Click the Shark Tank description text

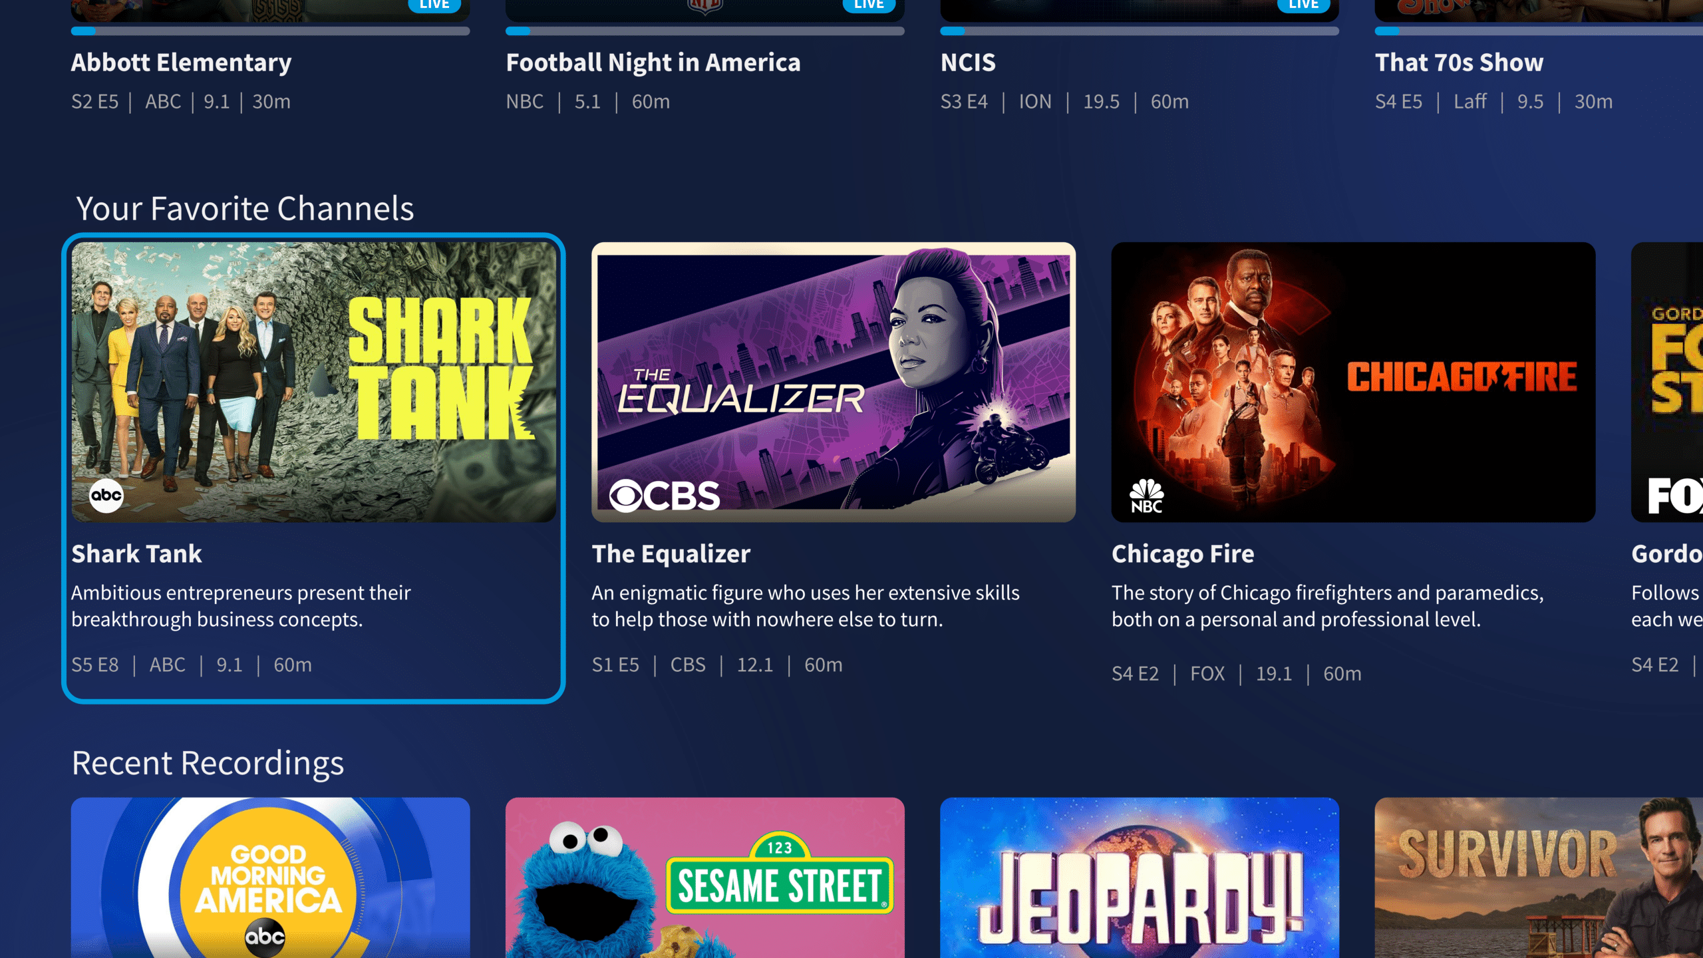click(241, 606)
